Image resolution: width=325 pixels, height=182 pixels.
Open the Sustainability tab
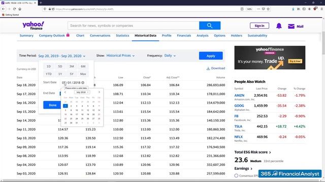[x=257, y=35]
